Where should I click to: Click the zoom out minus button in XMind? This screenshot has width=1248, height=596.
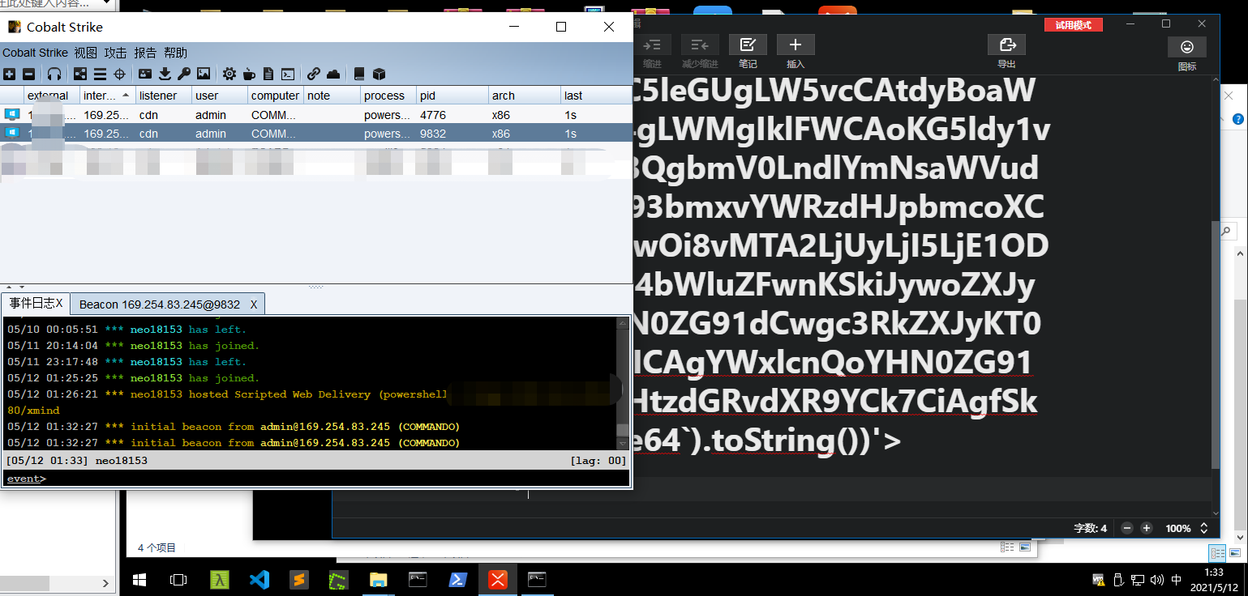(x=1127, y=528)
